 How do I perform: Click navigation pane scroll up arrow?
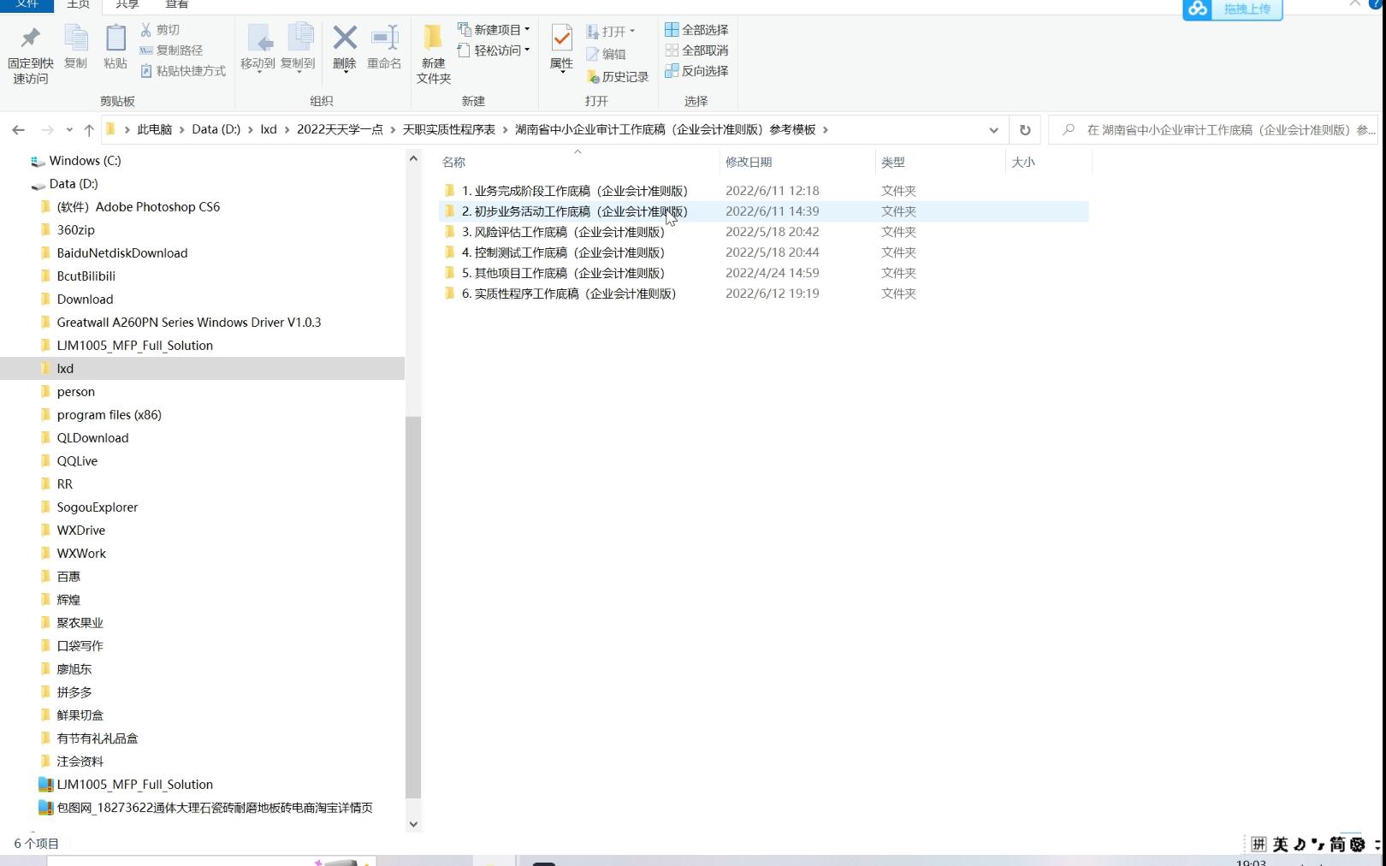(413, 158)
